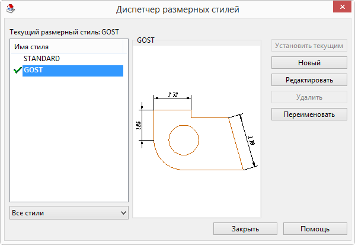The image size is (355, 245).
Task: Click the GOST dimension preview drawing
Action: pyautogui.click(x=197, y=132)
